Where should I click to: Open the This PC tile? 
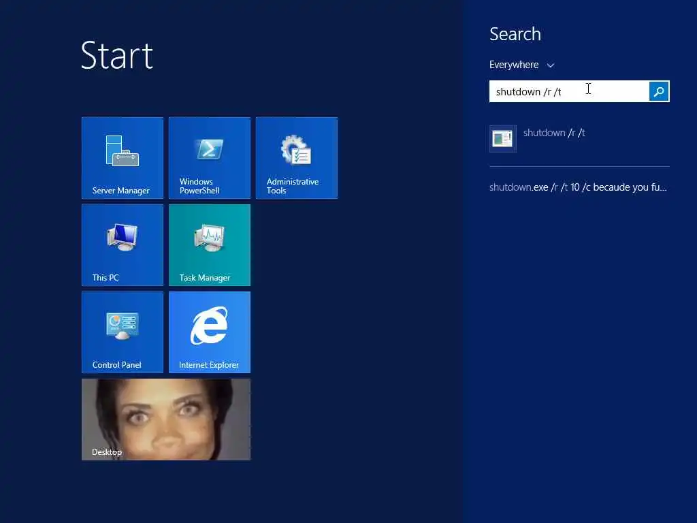(x=123, y=245)
